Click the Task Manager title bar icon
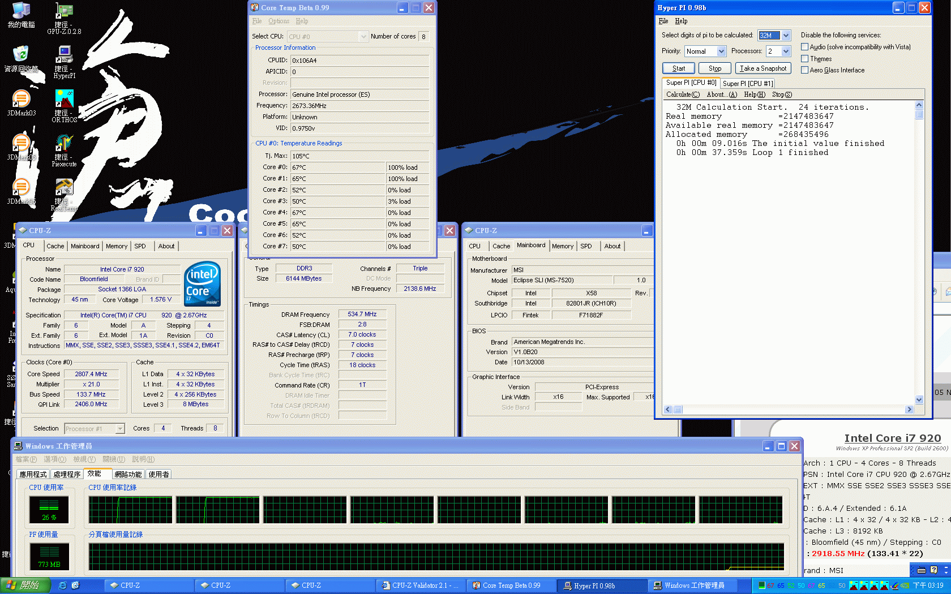Screen dimensions: 951x594 pos(18,446)
